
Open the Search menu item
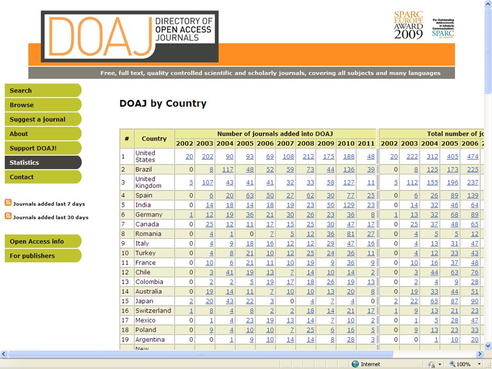pos(43,90)
